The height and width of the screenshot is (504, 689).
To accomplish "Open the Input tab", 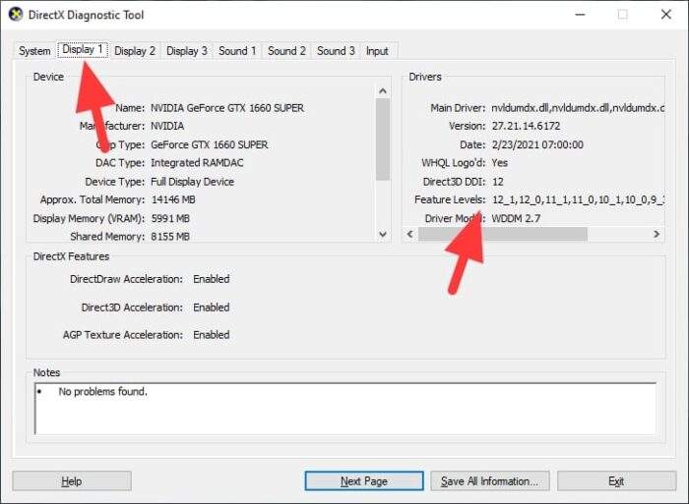I will pos(377,51).
